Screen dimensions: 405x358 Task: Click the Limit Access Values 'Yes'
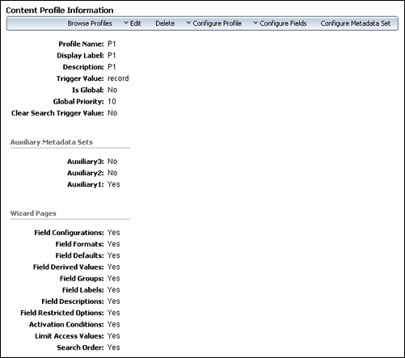coord(114,336)
